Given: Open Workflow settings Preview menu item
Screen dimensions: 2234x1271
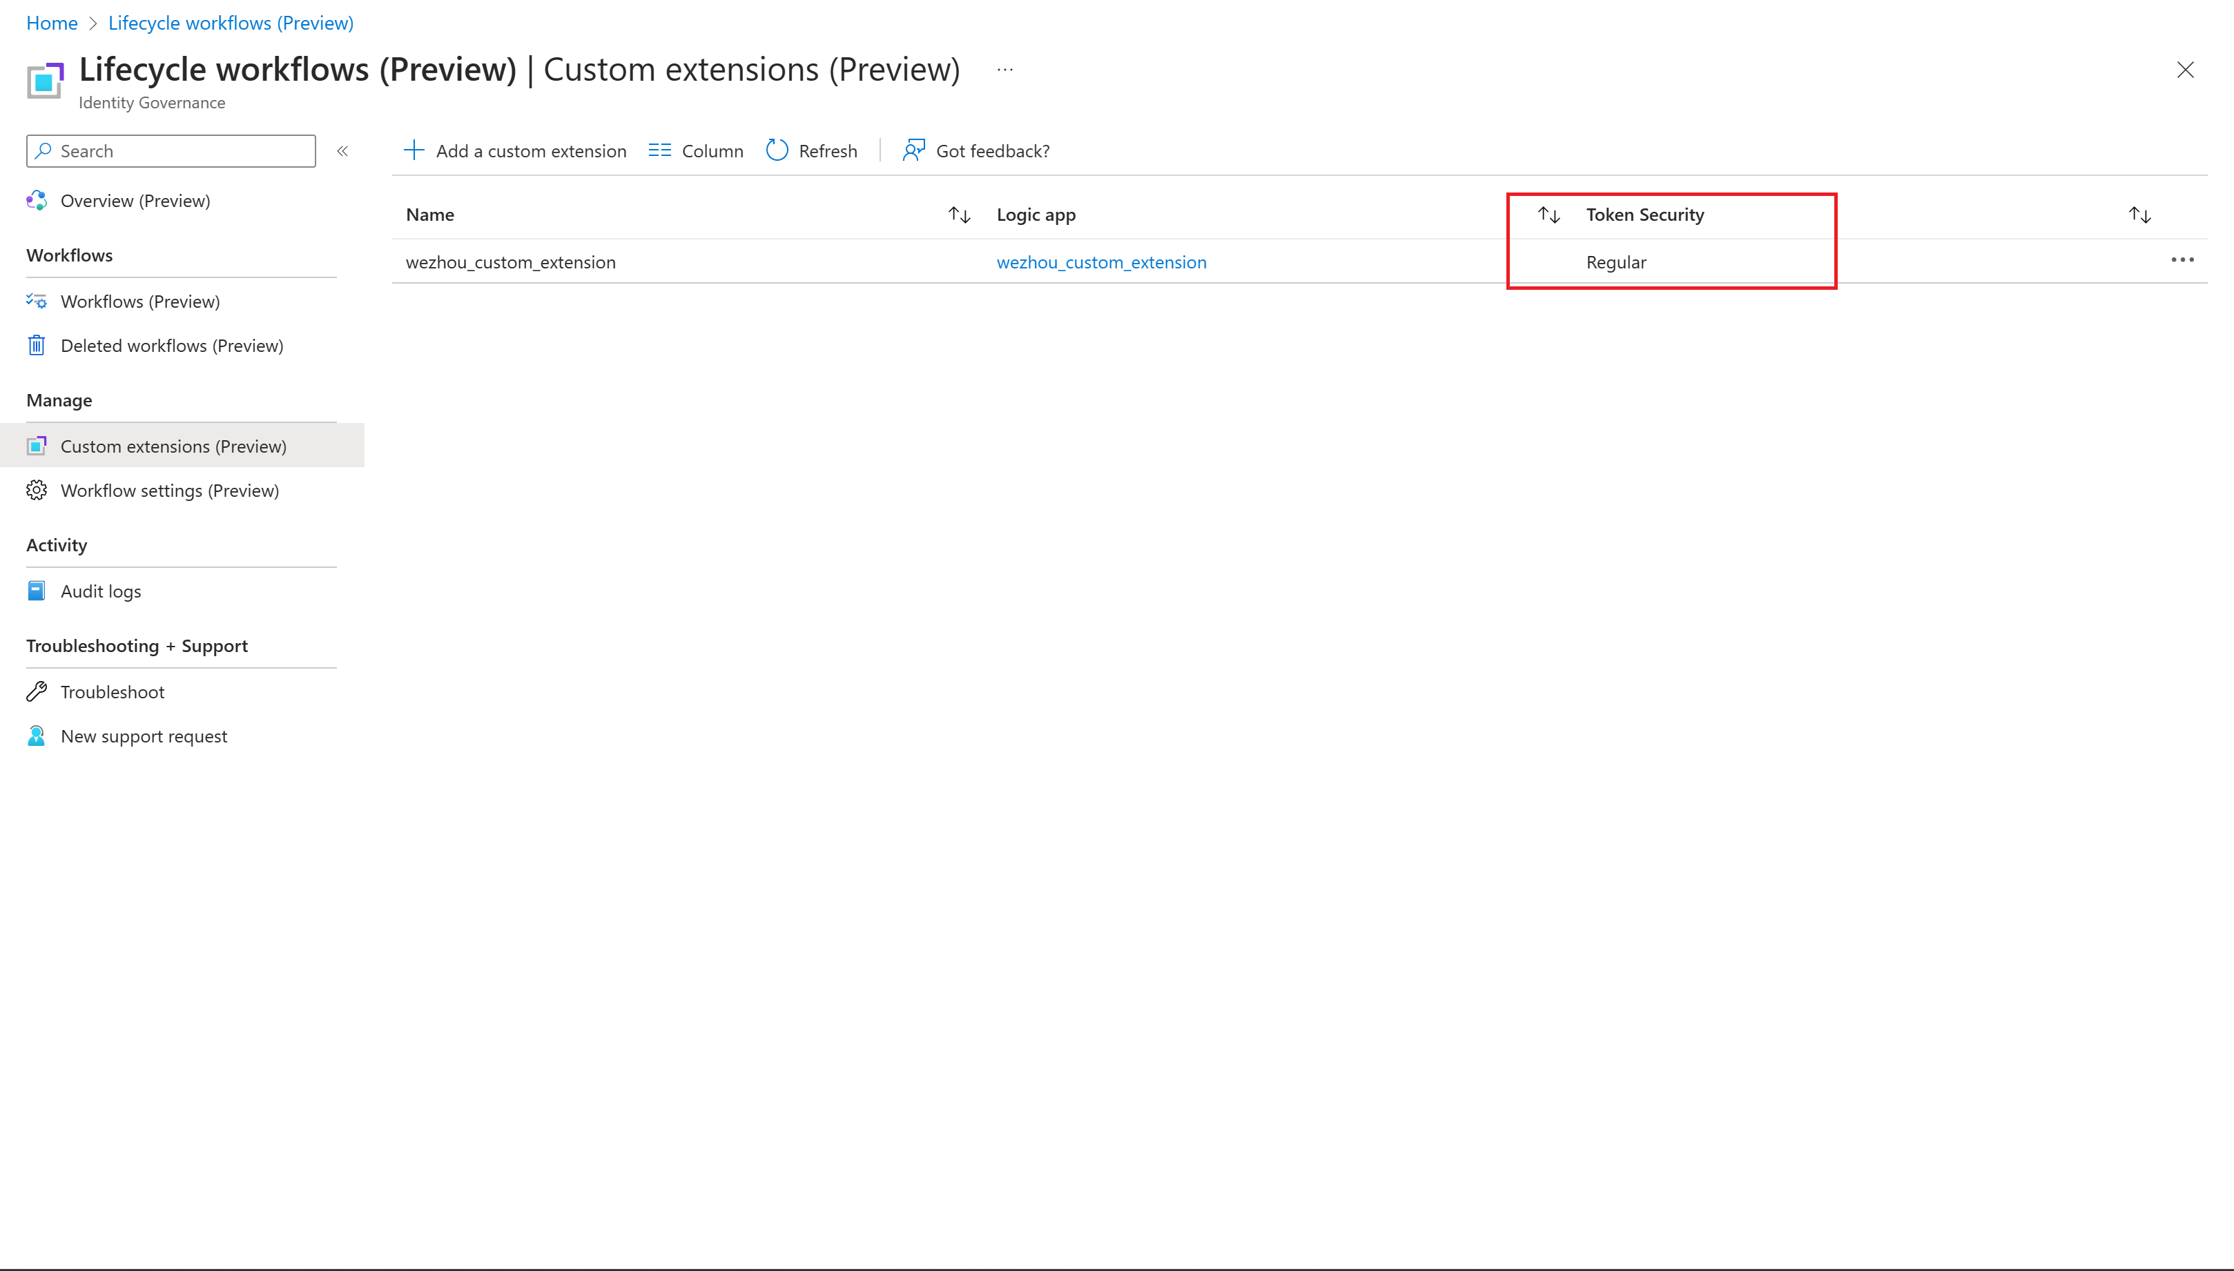Looking at the screenshot, I should pos(168,489).
